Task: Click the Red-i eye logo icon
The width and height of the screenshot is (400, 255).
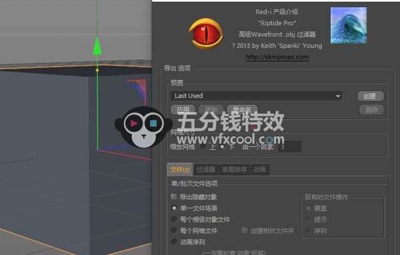Action: point(206,34)
